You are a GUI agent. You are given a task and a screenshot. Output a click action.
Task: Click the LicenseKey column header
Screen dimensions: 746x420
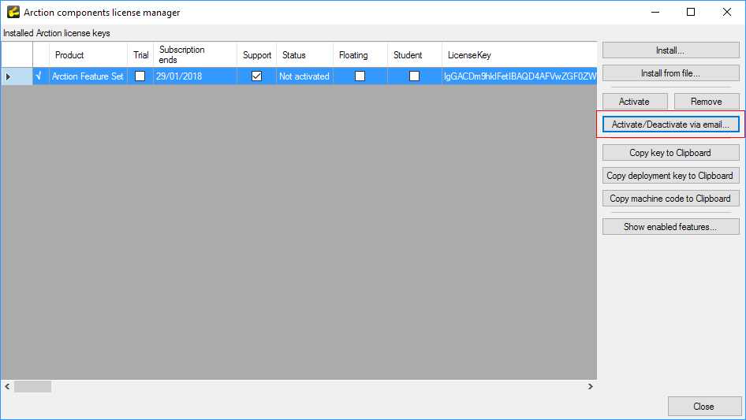[x=519, y=54]
